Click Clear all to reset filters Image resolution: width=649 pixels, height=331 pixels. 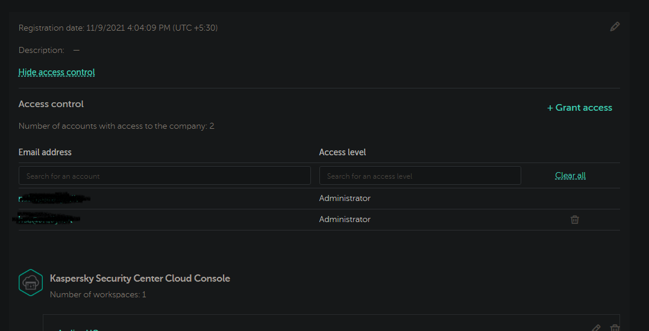(570, 176)
